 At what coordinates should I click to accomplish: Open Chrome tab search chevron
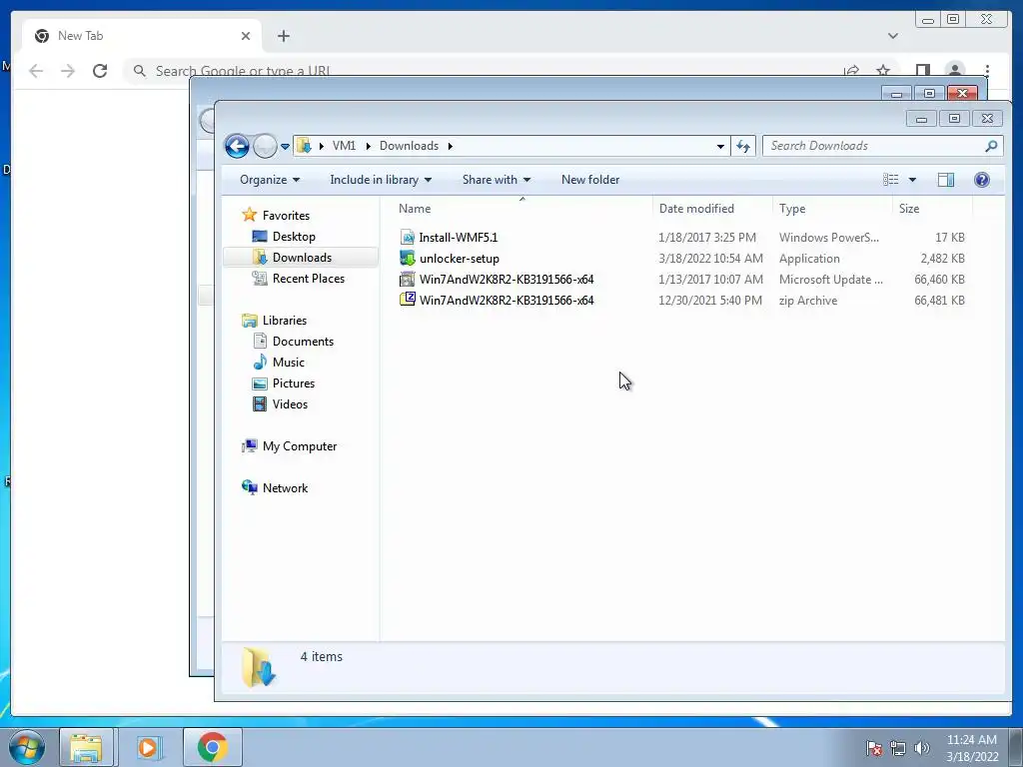click(892, 36)
